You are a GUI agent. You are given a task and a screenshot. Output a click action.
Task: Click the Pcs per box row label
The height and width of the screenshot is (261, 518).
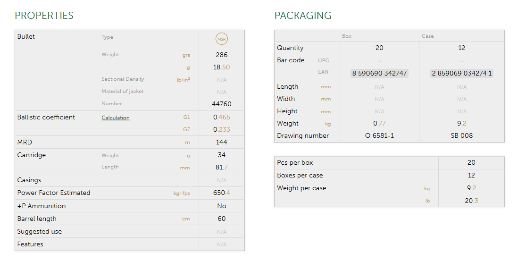295,162
